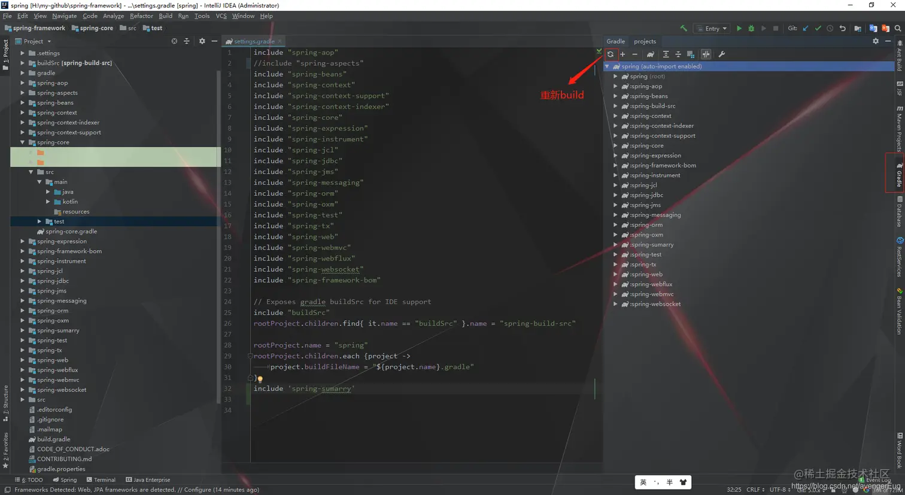905x495 pixels.
Task: Click Git update project arrow
Action: pos(806,28)
